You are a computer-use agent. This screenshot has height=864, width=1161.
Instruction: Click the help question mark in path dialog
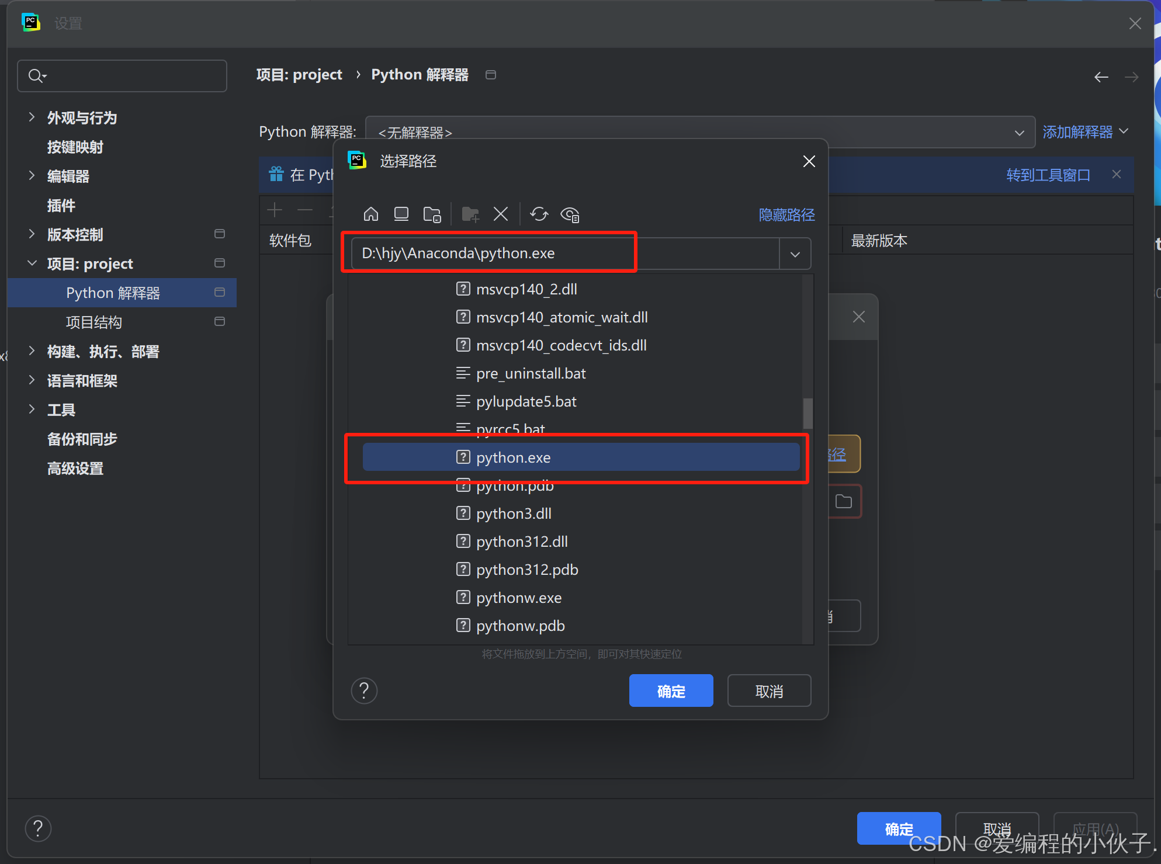(x=364, y=691)
